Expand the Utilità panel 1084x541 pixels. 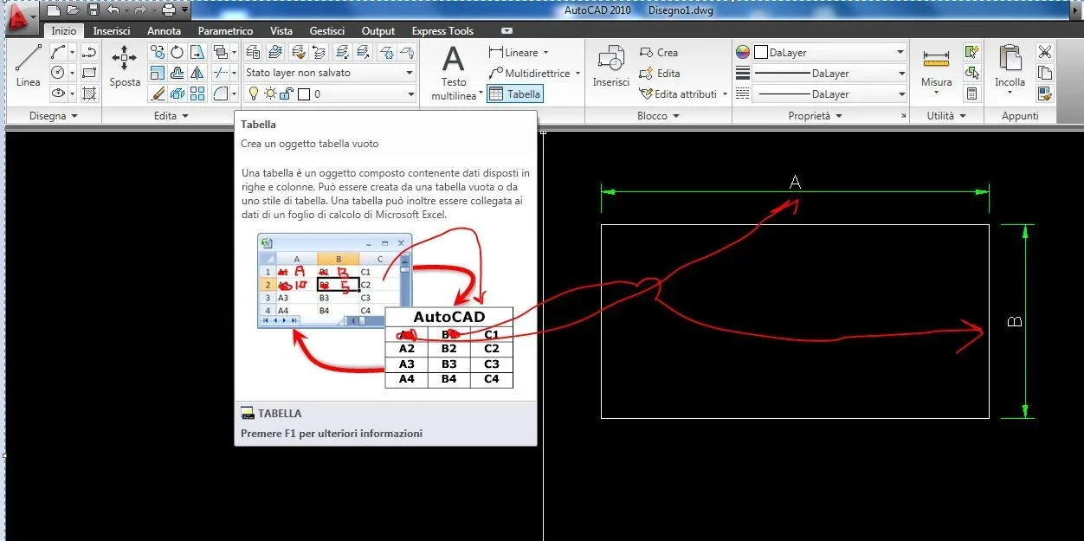pos(945,115)
